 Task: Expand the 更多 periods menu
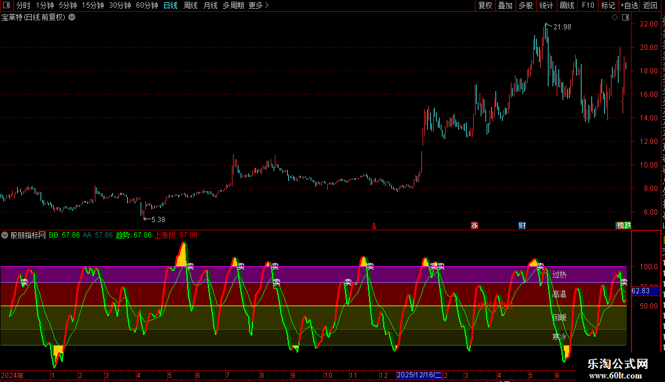coord(259,5)
